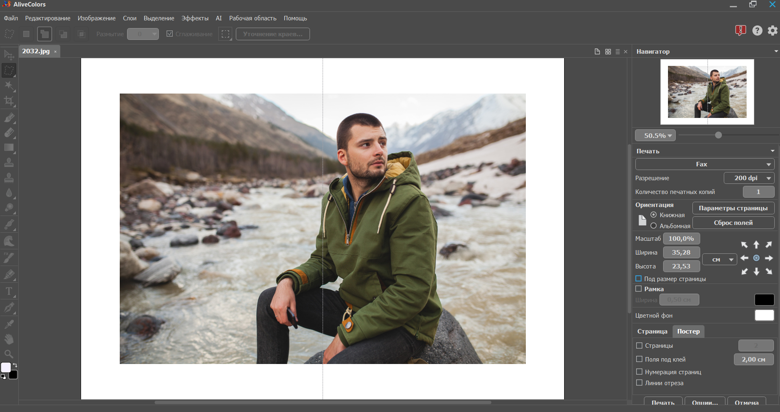The image size is (780, 412).
Task: Enable Линии отреза checkbox
Action: coord(639,383)
